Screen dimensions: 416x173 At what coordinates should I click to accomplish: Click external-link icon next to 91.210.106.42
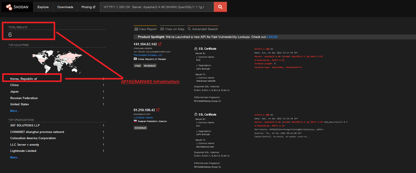coord(158,110)
